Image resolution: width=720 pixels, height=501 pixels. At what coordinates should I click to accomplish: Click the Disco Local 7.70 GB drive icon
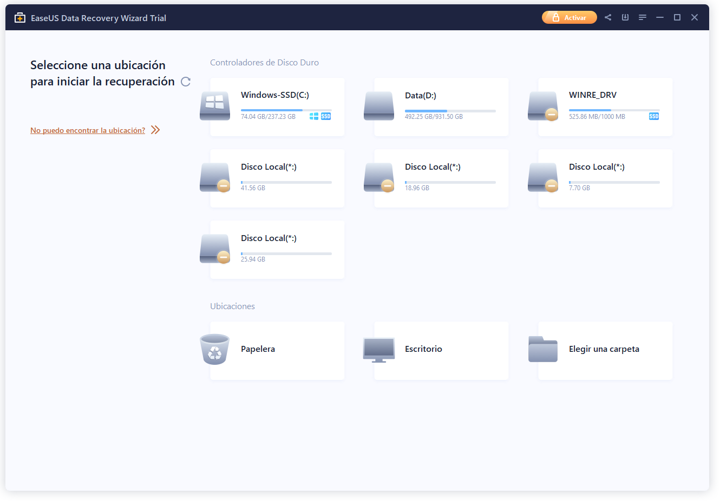coord(543,177)
